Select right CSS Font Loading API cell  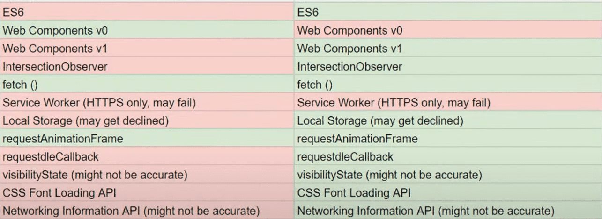[x=448, y=193]
